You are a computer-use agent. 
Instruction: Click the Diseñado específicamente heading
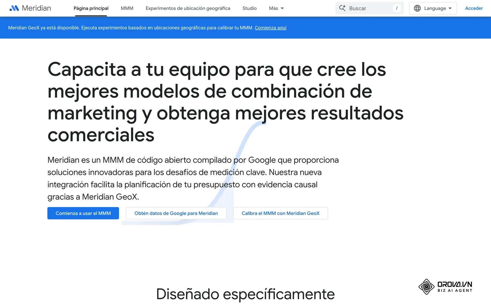pos(245,294)
